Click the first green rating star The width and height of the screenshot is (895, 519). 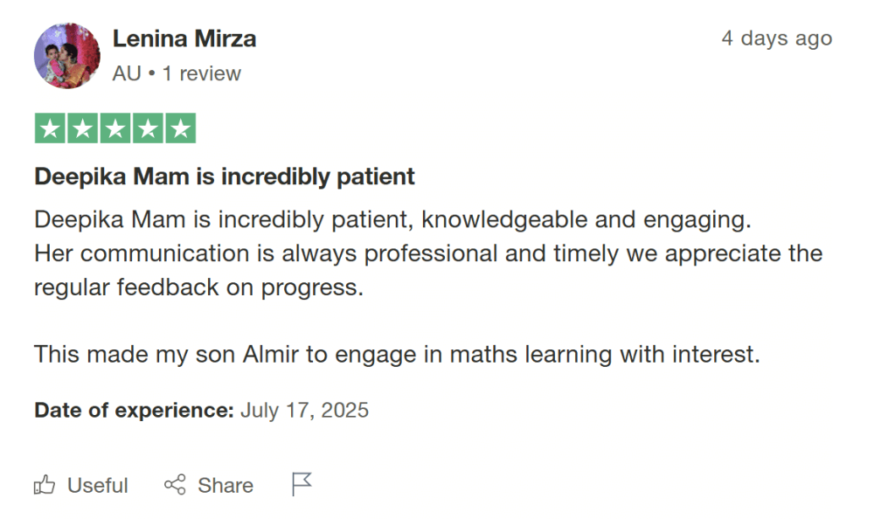point(51,129)
